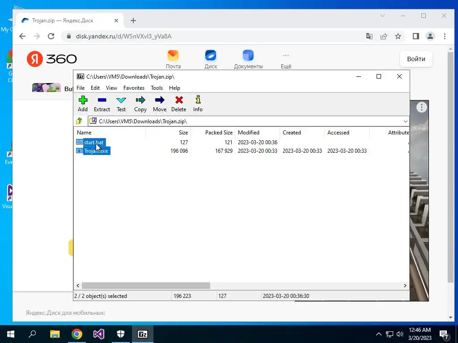
Task: Open the notification center icon
Action: pyautogui.click(x=444, y=334)
